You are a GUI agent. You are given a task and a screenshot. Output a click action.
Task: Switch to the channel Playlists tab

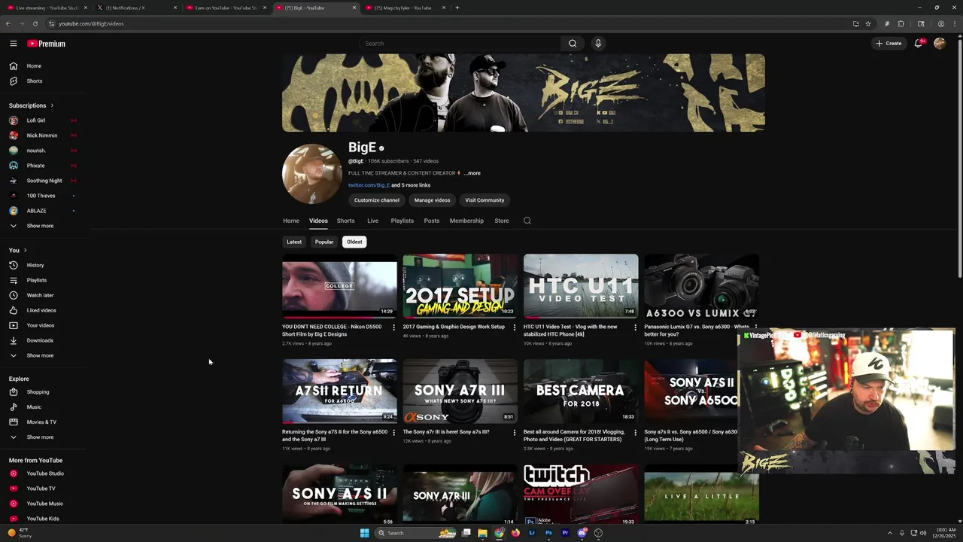tap(402, 221)
